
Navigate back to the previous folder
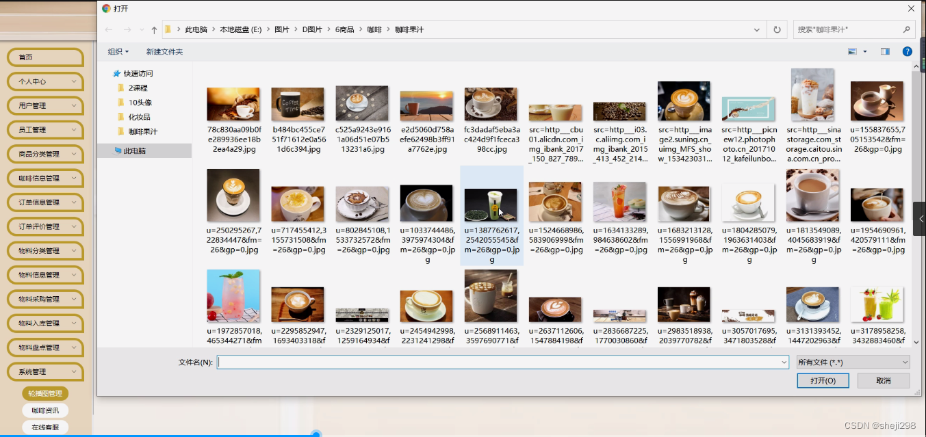pos(109,29)
